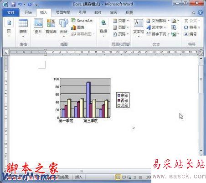Click the 第一季度 axis label
Image resolution: width=206 pixels, height=183 pixels.
click(x=66, y=121)
